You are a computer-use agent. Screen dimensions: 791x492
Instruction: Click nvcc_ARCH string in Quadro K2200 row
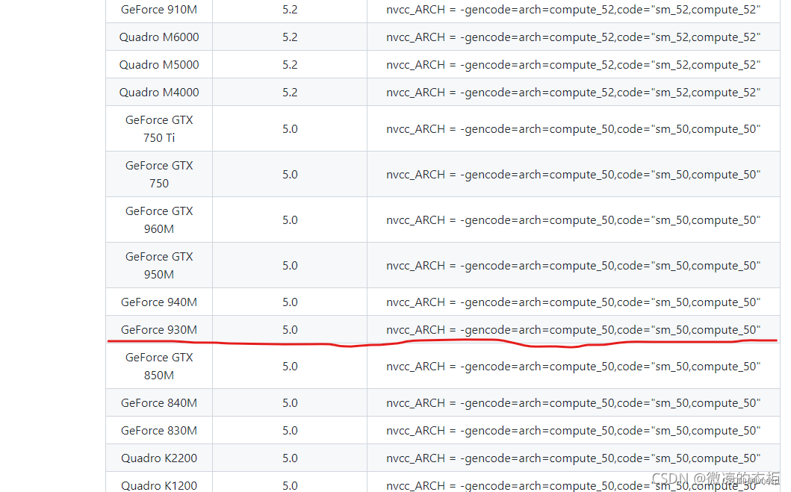point(573,459)
